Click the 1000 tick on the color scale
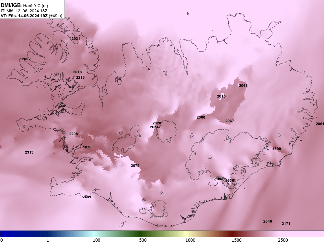This screenshot has width=324, height=243. 190,240
